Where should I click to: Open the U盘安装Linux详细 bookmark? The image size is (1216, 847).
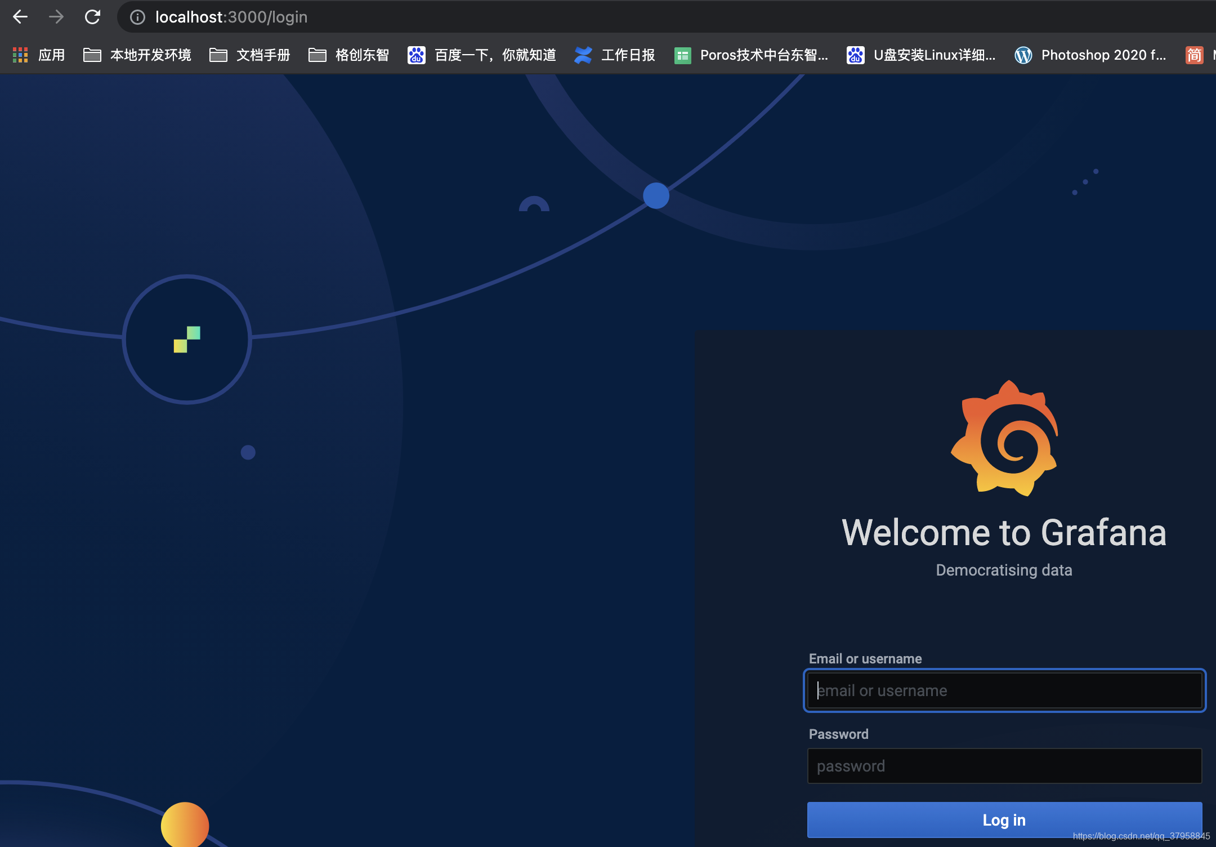921,55
